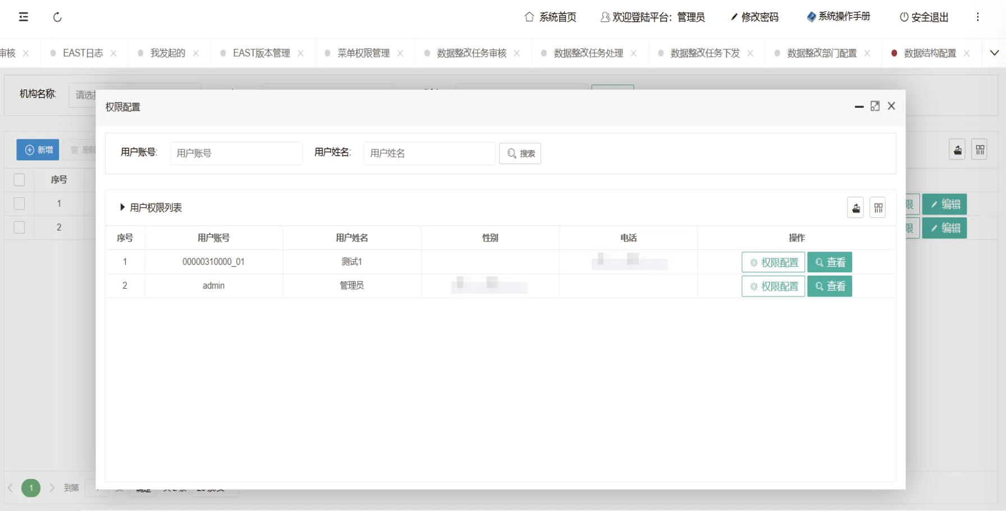Viewport: 1006px width, 511px height.
Task: Switch to the 数据整改任务下发 tab
Action: pos(705,53)
